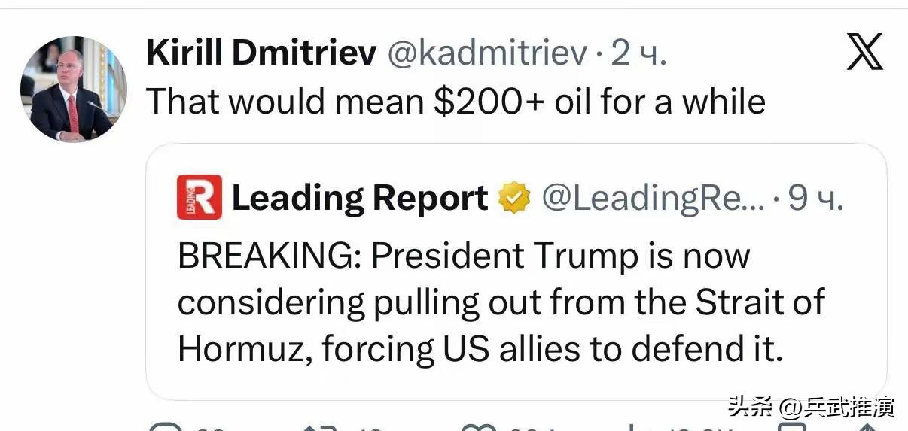This screenshot has height=431, width=908.
Task: Click Leading Report's gold verified badge
Action: (x=514, y=198)
